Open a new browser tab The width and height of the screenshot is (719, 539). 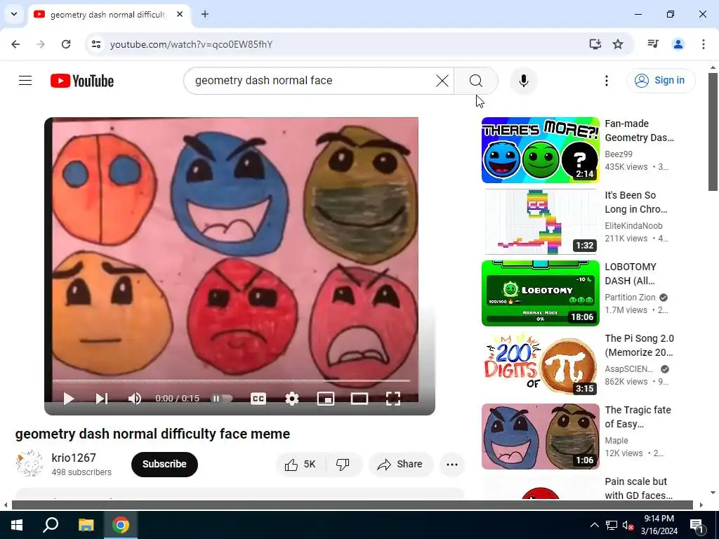(205, 14)
